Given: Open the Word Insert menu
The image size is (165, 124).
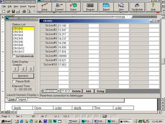Looking at the screenshot, I should (23, 6).
